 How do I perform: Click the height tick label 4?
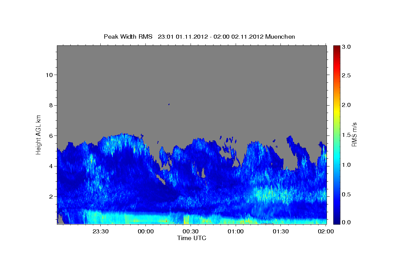pyautogui.click(x=50, y=166)
